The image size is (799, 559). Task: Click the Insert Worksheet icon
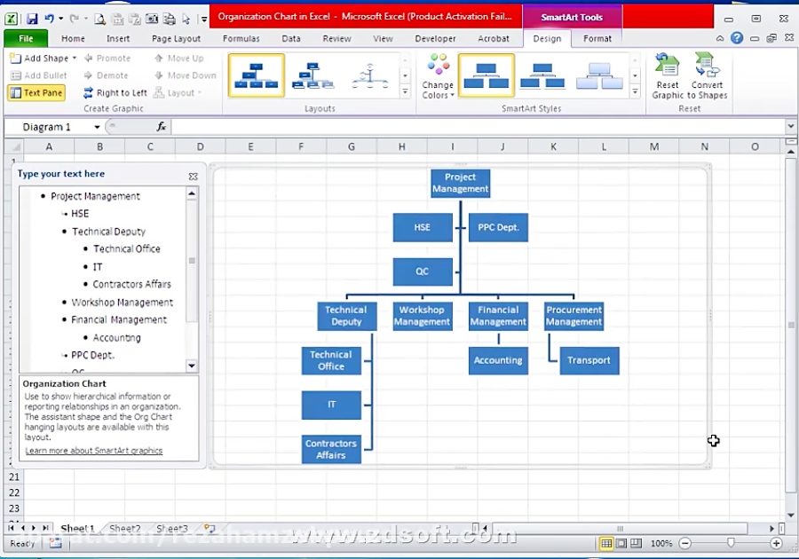point(210,529)
